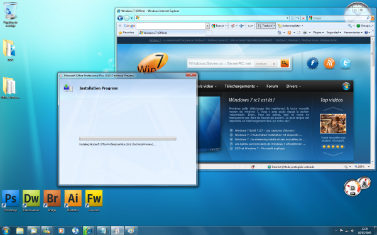Image resolution: width=377 pixels, height=235 pixels.
Task: Open Windows Explorer from the taskbar
Action: 20,231
